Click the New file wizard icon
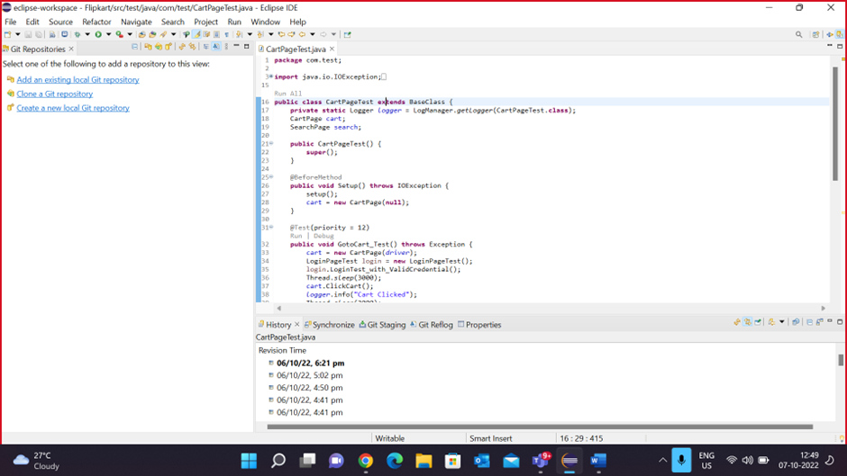847x476 pixels. (x=7, y=34)
